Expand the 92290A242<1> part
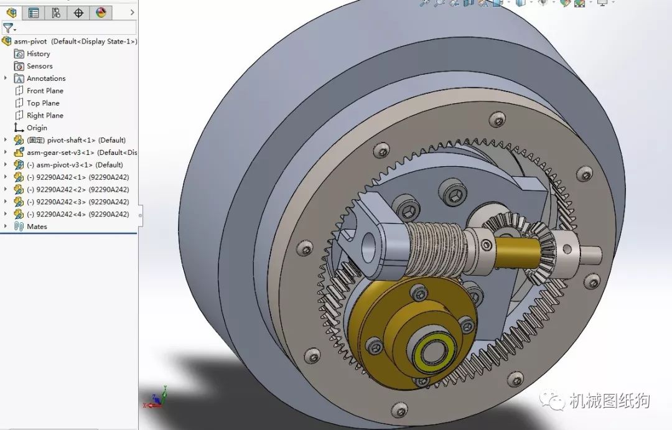This screenshot has height=430, width=672. click(5, 177)
